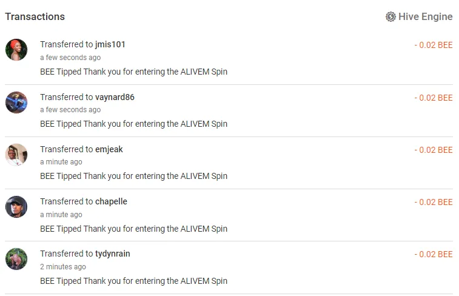Select the -0.02 BEE amount for jmis101
The width and height of the screenshot is (459, 296).
434,45
